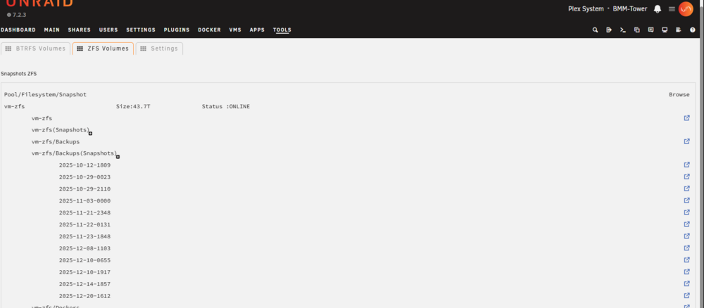Screen dimensions: 704x308
Task: Open browse icon for snapshot 2025-12-10-1917
Action: point(686,271)
